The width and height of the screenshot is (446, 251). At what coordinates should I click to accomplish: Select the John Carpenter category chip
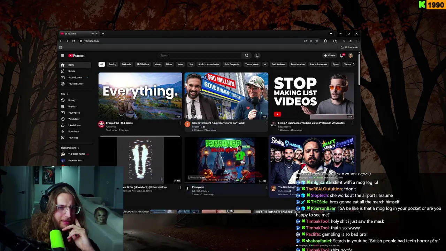coord(232,64)
